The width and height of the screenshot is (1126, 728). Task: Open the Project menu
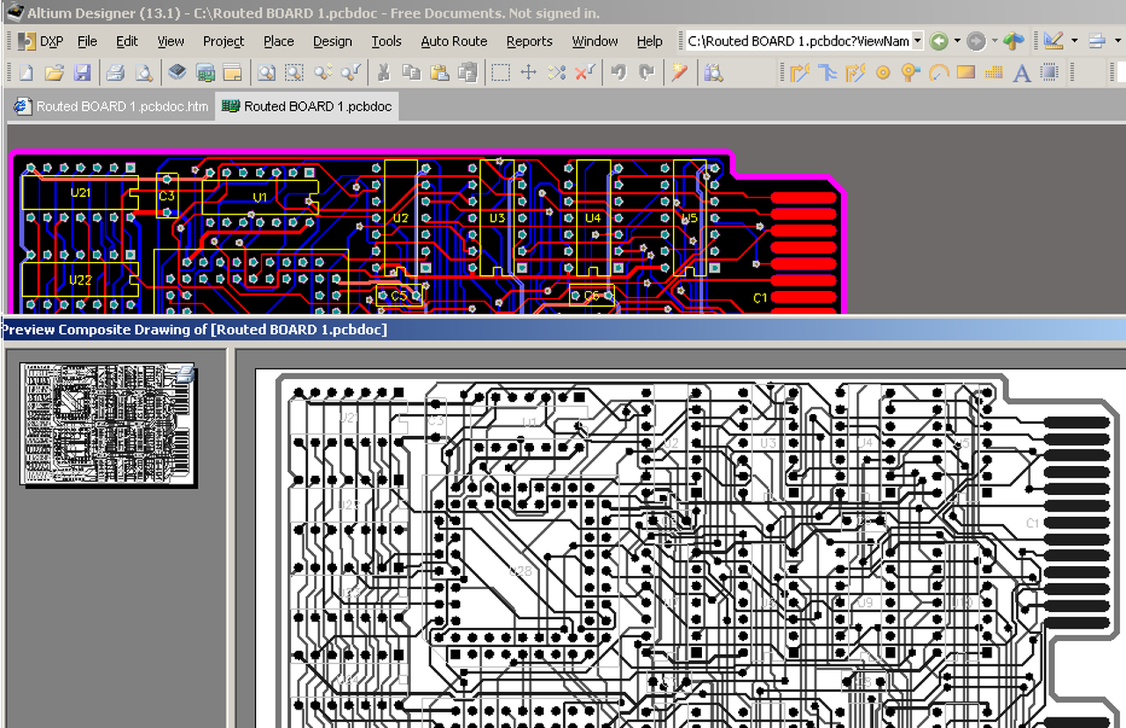click(223, 40)
